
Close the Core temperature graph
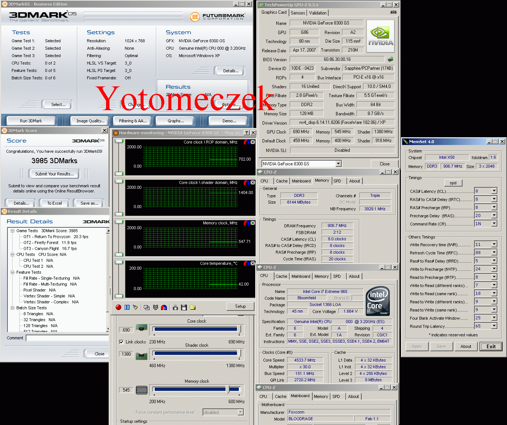pos(253,263)
